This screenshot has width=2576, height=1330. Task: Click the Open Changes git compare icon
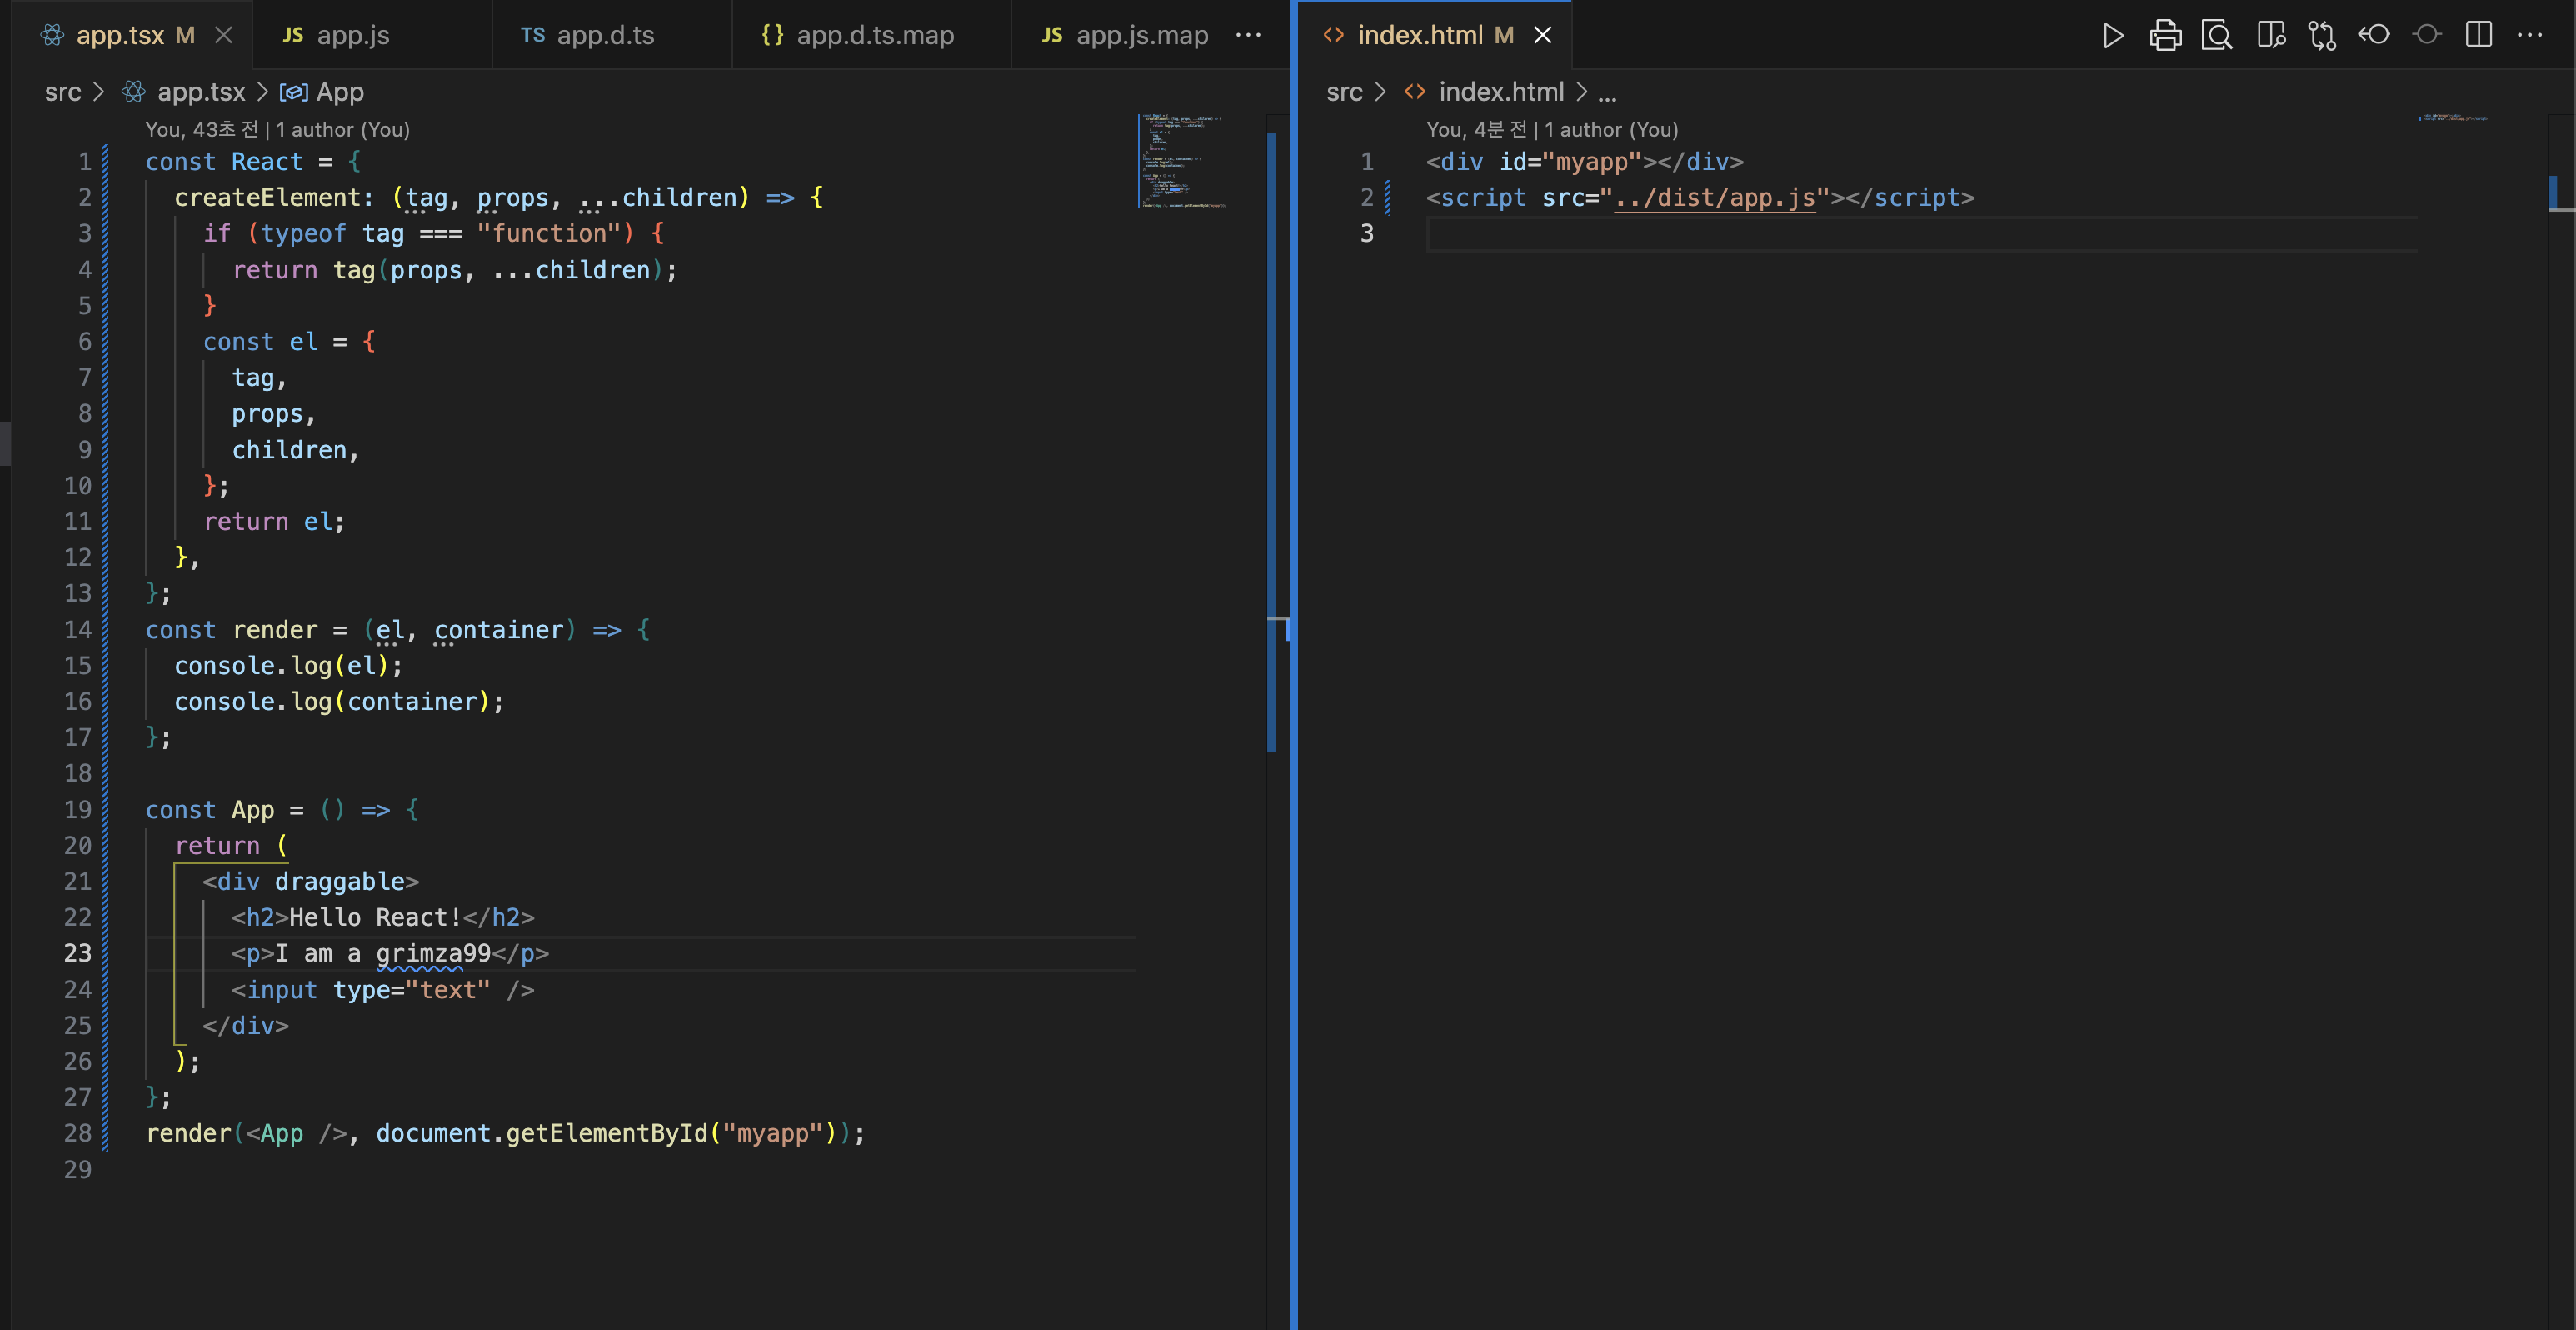click(x=2322, y=36)
